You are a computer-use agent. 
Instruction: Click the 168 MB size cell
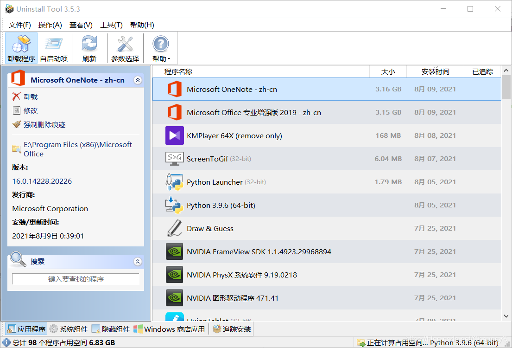388,135
